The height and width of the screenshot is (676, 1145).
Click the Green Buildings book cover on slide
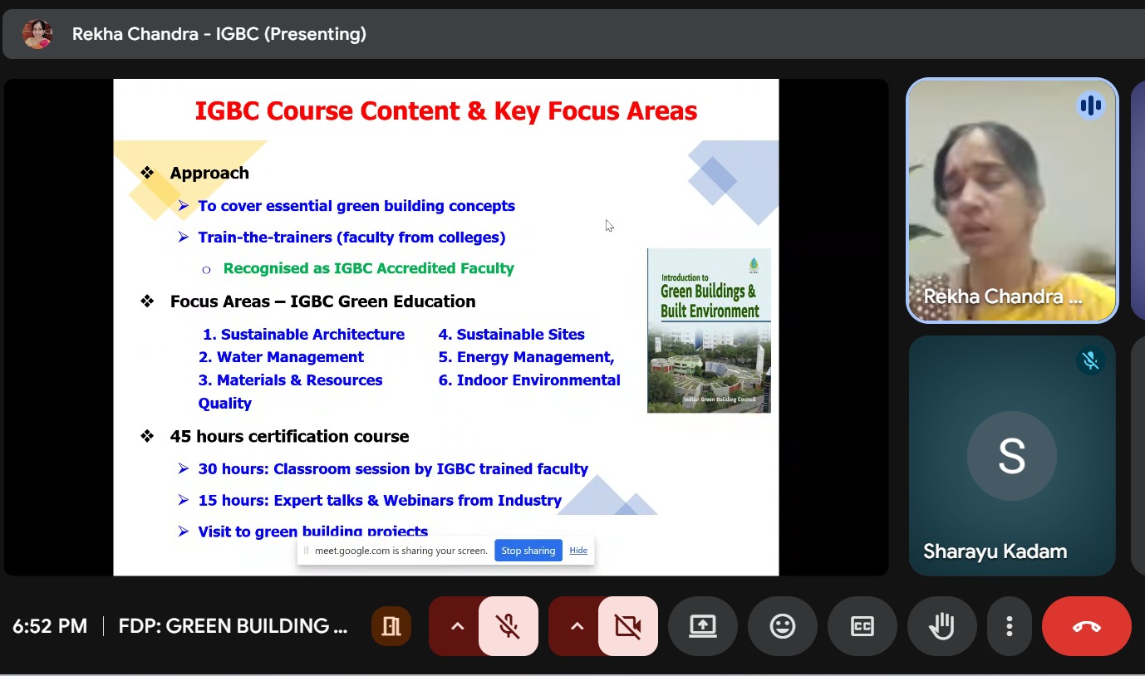tap(709, 330)
